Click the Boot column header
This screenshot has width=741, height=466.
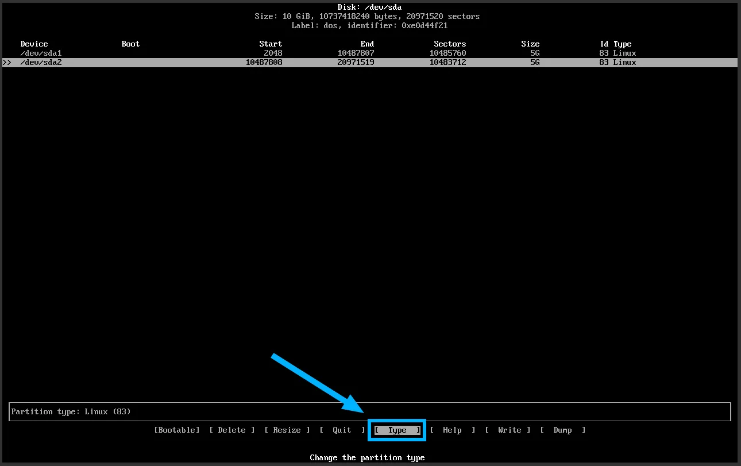point(130,44)
